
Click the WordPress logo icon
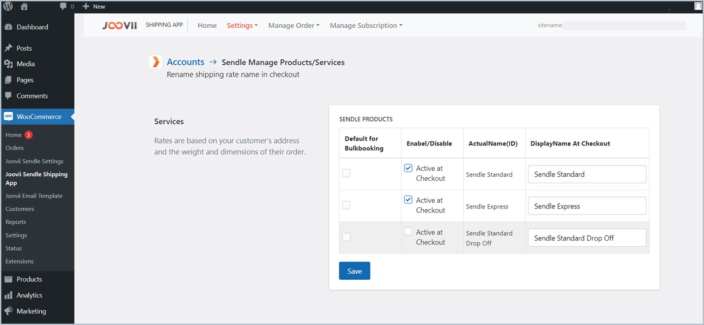coord(8,6)
